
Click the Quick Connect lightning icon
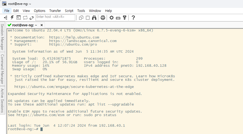click(x=12, y=18)
